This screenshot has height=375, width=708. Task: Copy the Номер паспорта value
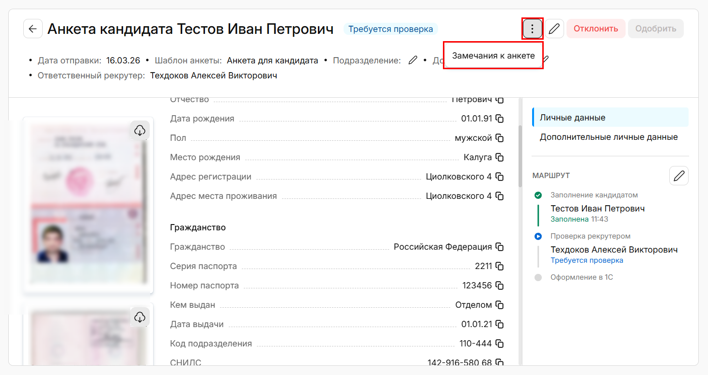pos(500,285)
